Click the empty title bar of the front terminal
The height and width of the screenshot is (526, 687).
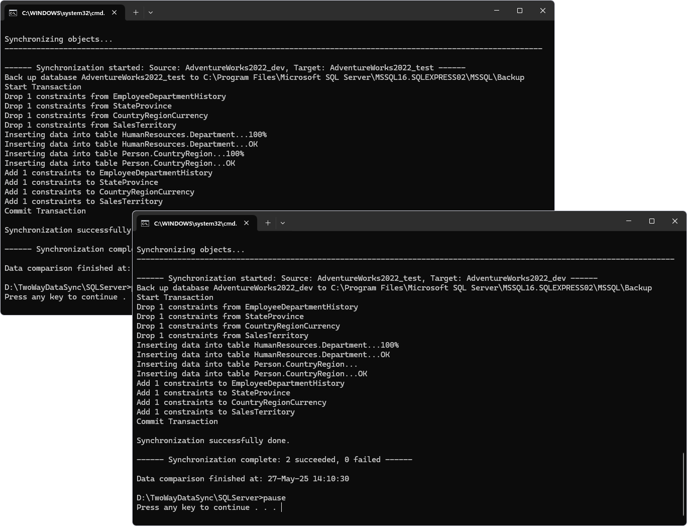pyautogui.click(x=452, y=222)
